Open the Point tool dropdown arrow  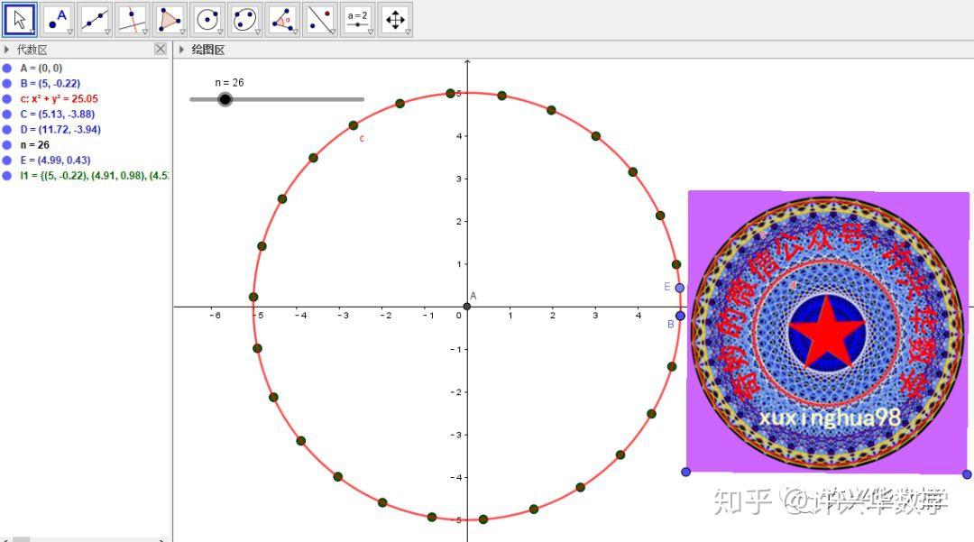click(71, 30)
